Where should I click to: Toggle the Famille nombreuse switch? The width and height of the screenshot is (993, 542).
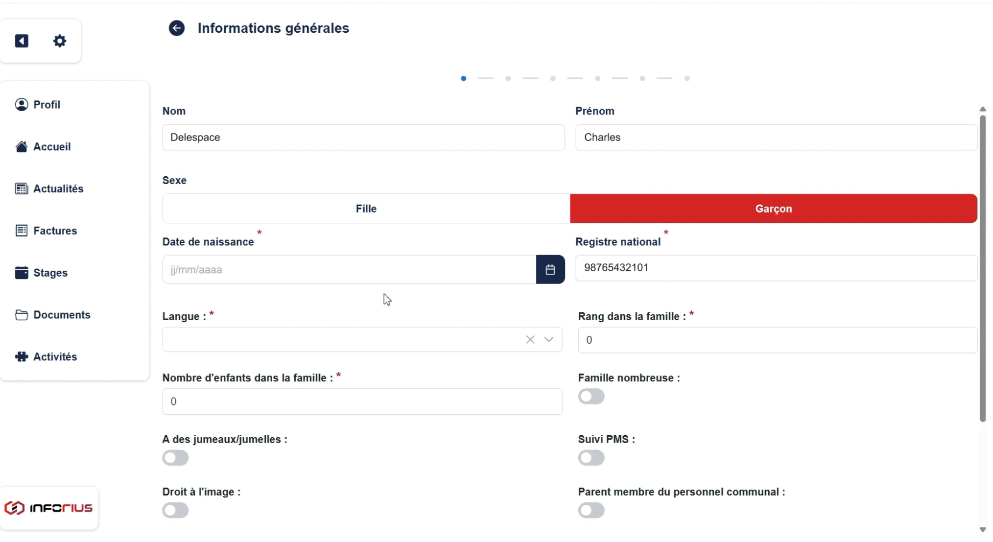click(591, 396)
